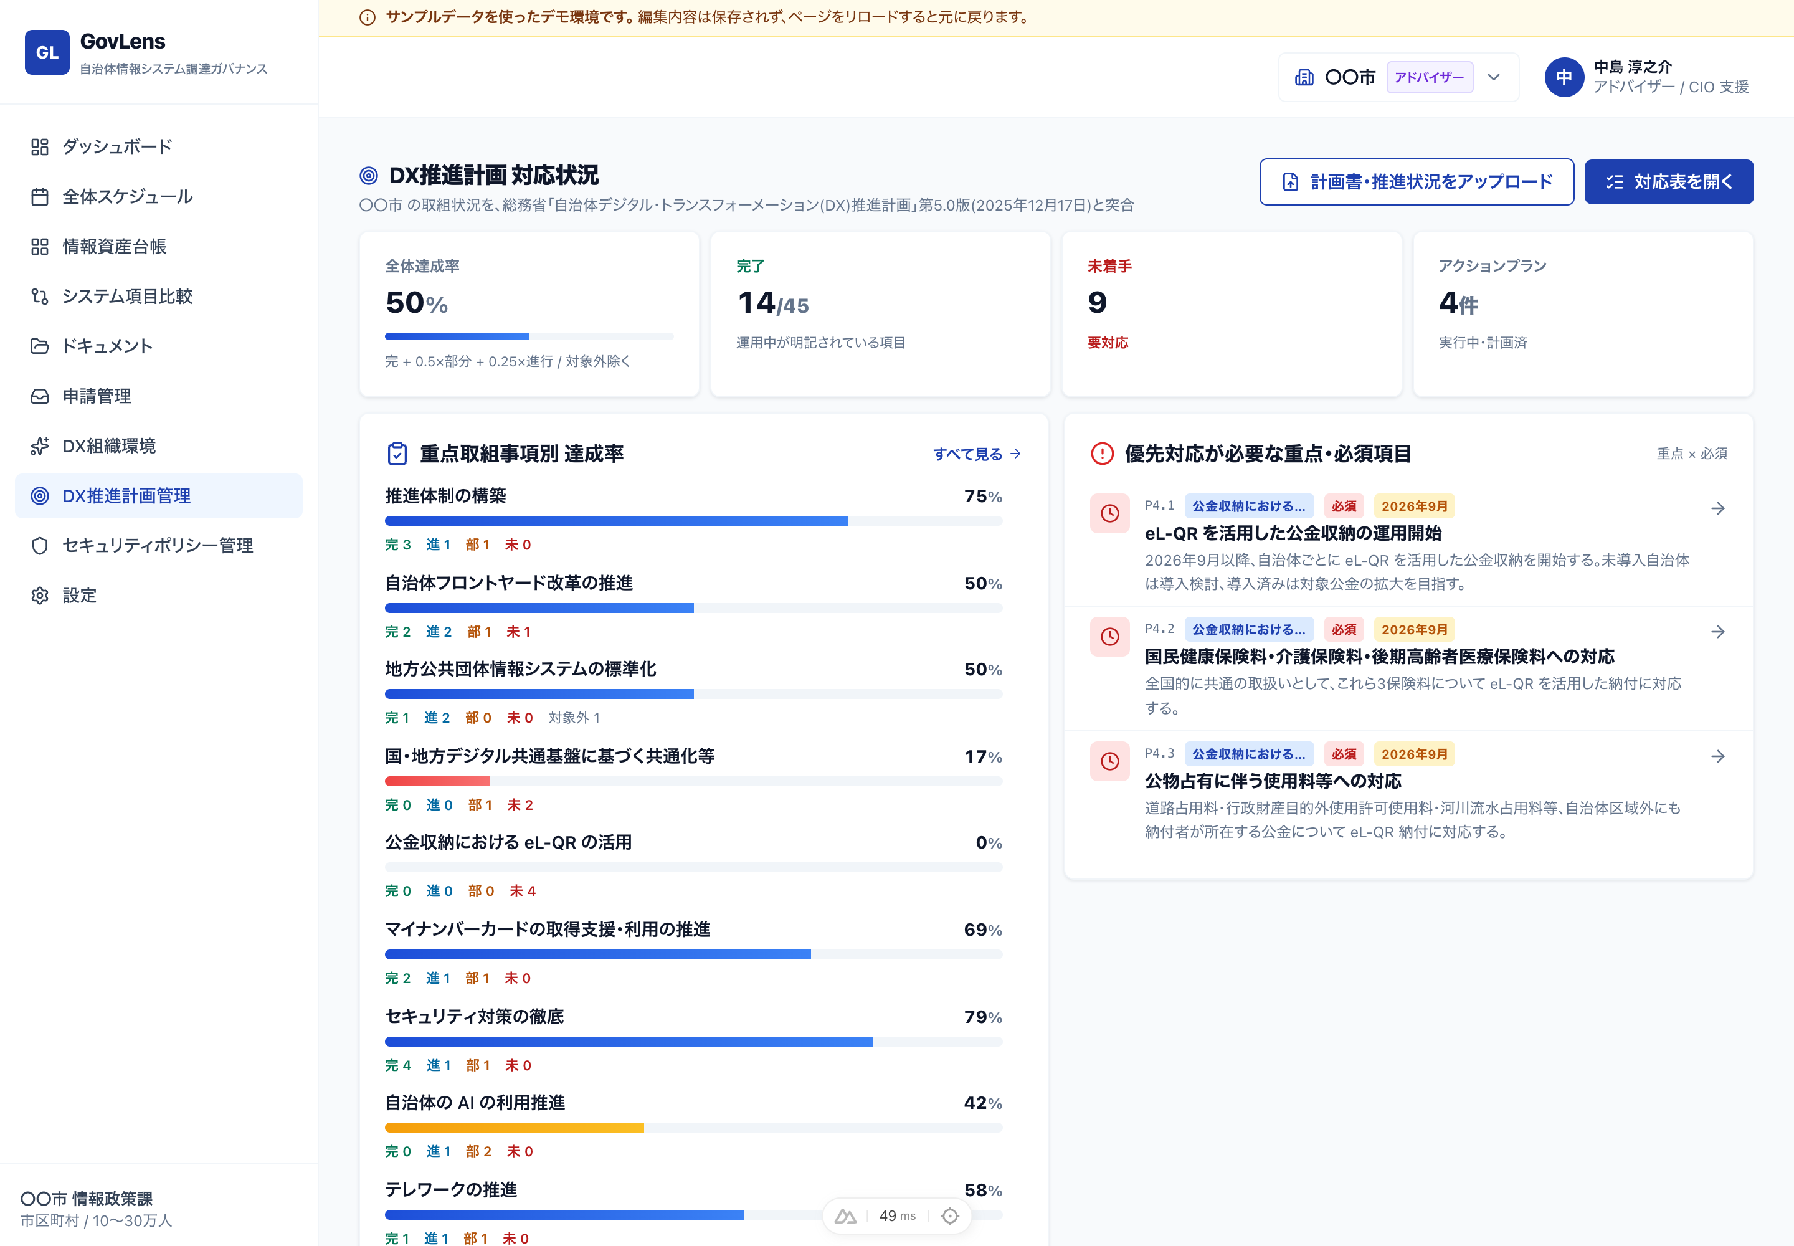1794x1246 pixels.
Task: Go to 全体スケジュール in the sidebar
Action: click(158, 197)
